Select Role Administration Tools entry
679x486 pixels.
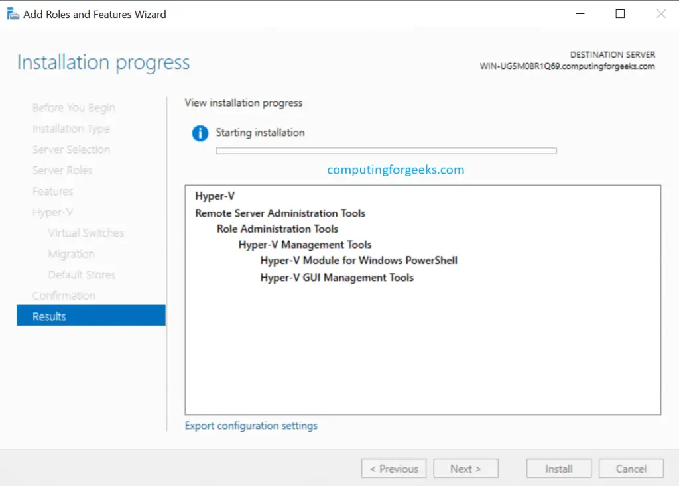click(278, 229)
